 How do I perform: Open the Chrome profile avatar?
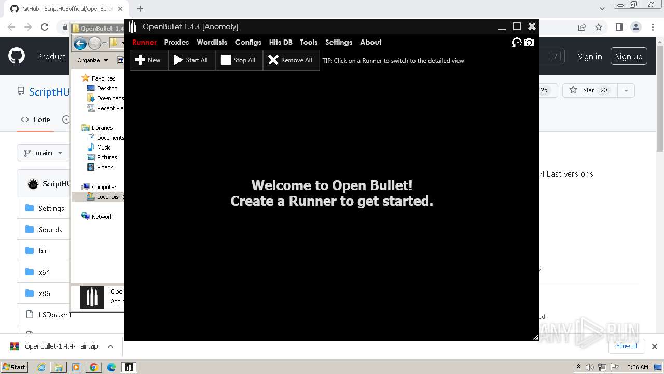[636, 27]
